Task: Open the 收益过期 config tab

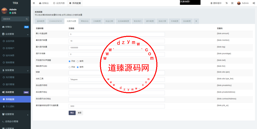Action: click(109, 21)
